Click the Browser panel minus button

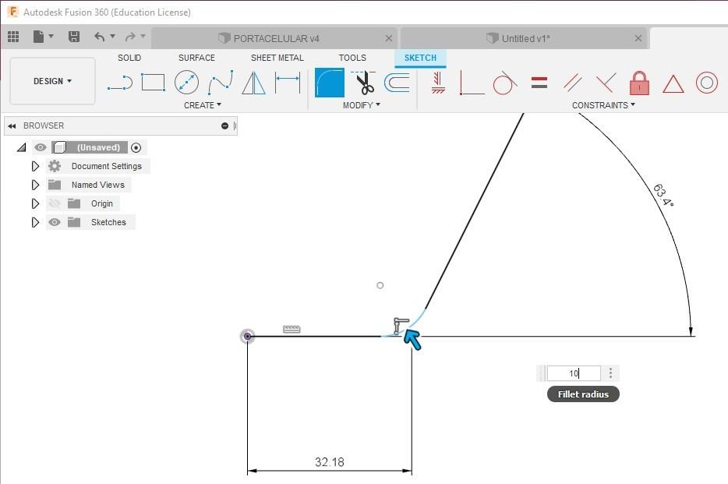(x=224, y=125)
